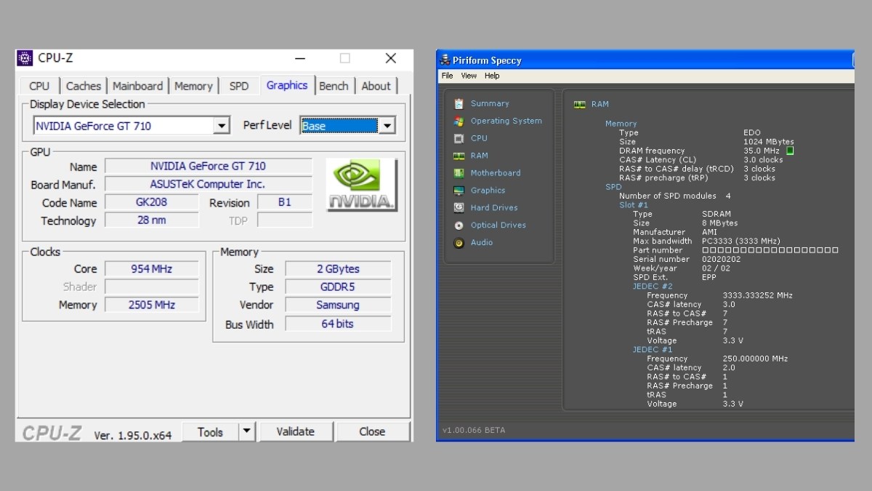
Task: Open the File menu in Speccy
Action: pos(448,76)
